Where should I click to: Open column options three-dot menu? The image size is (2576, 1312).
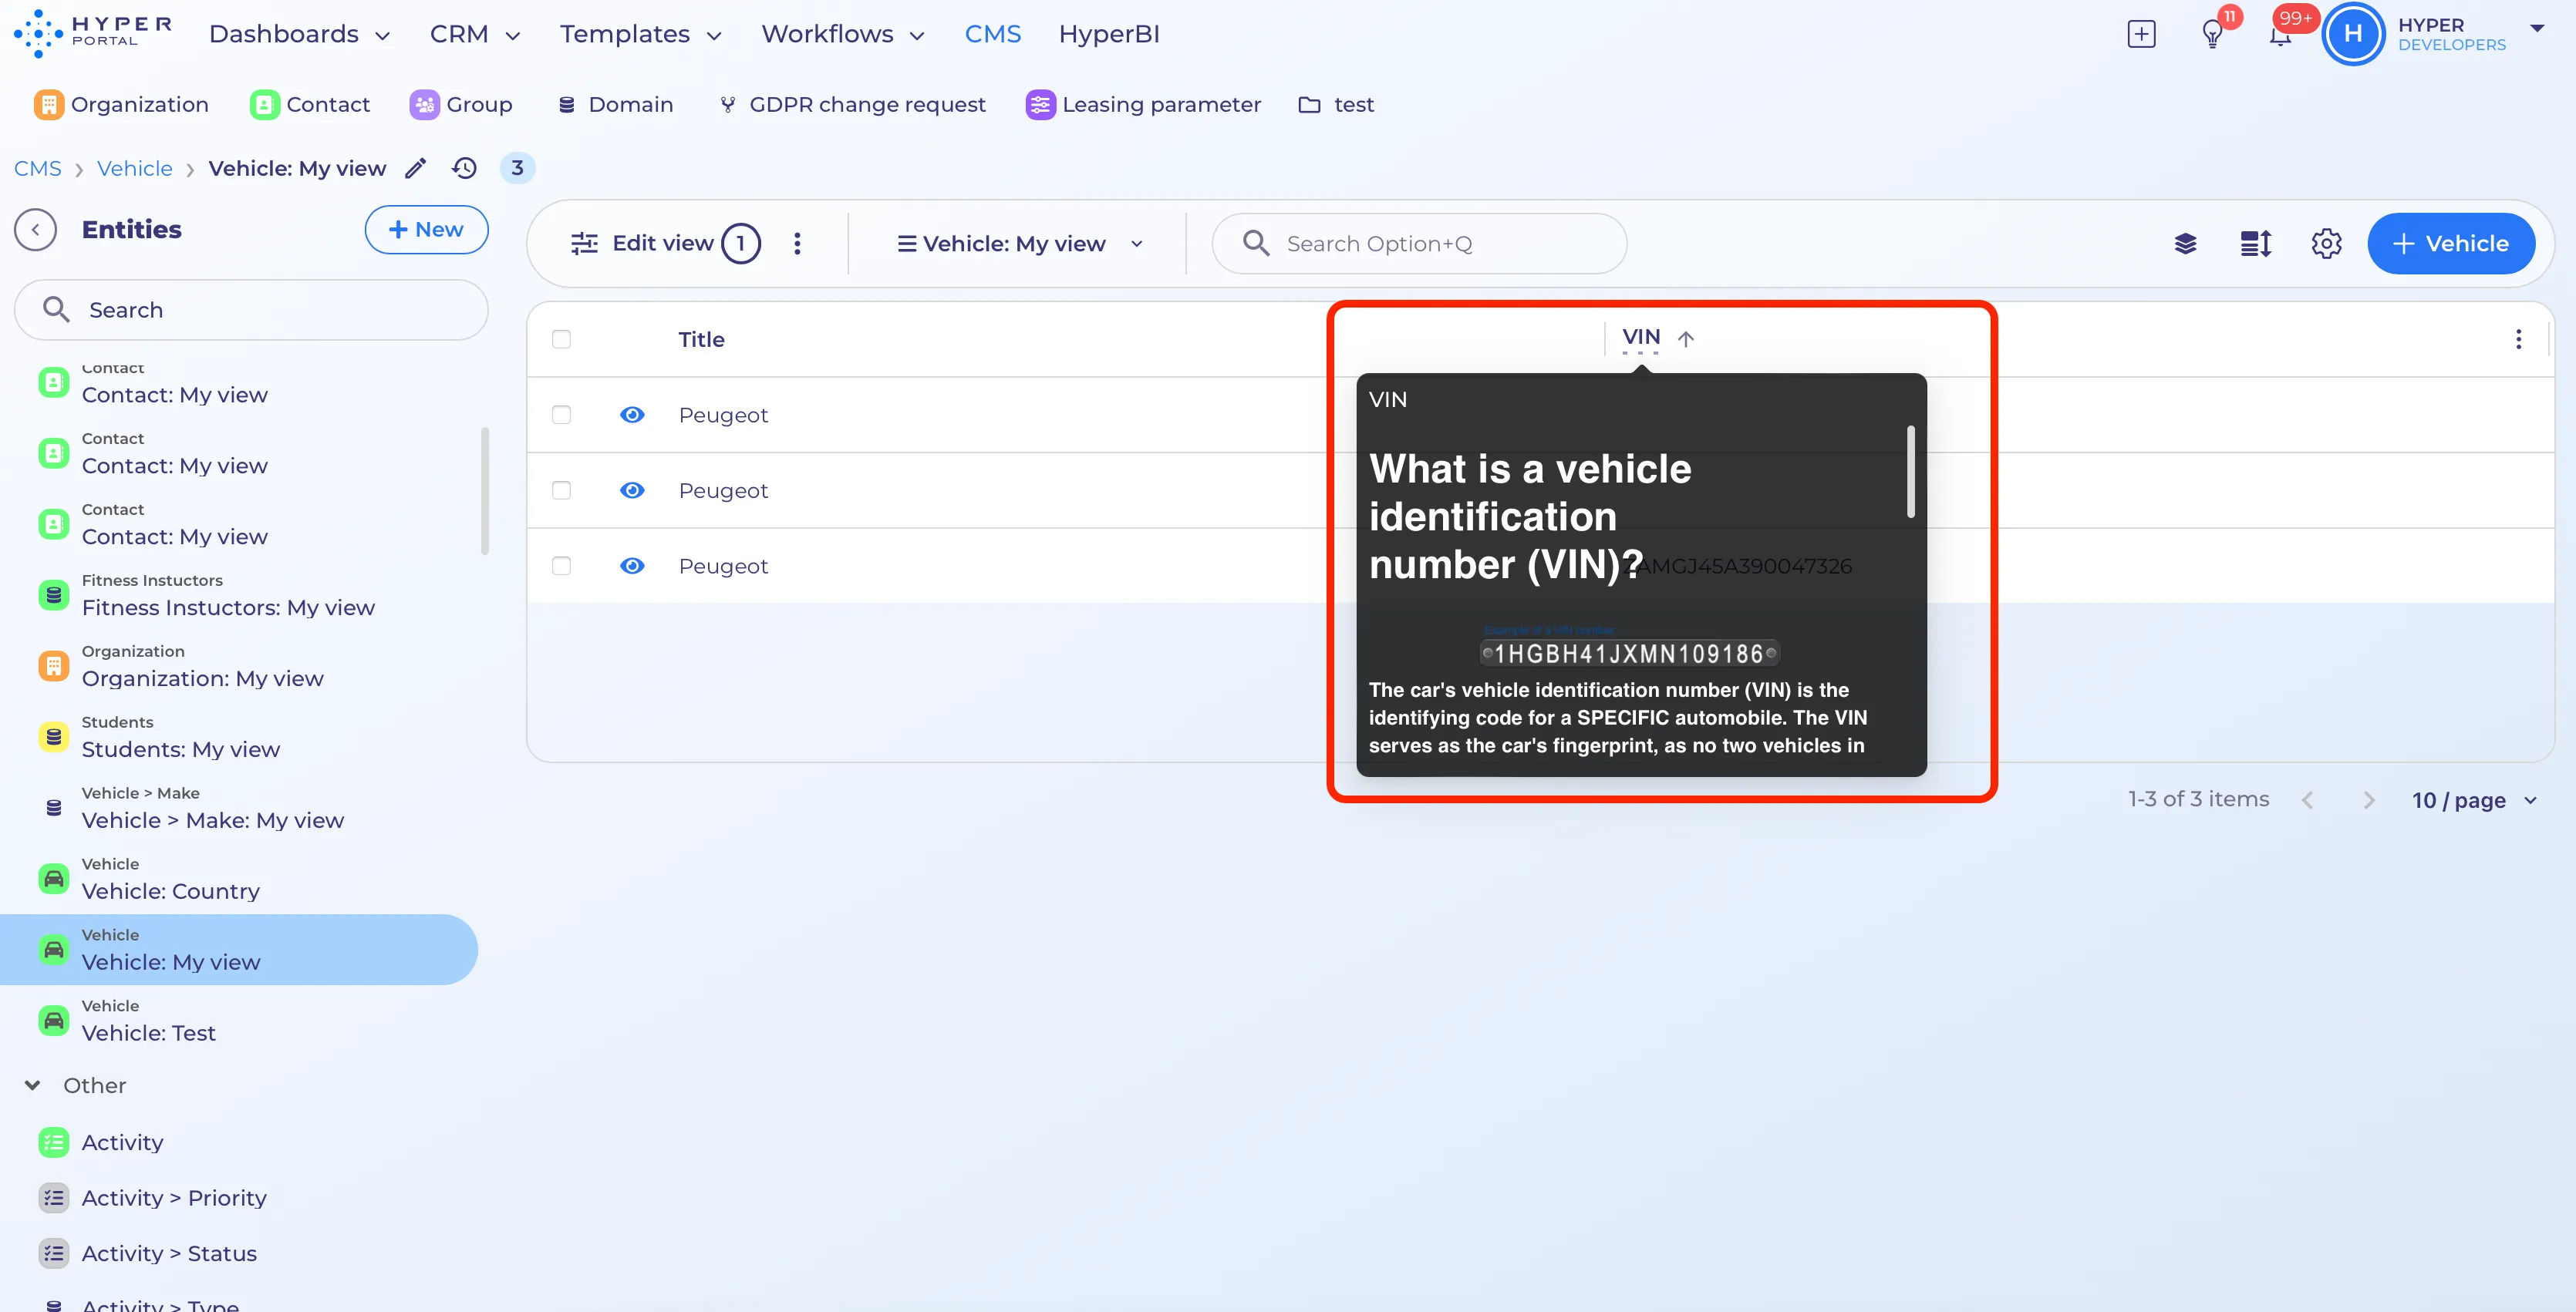(x=2518, y=340)
